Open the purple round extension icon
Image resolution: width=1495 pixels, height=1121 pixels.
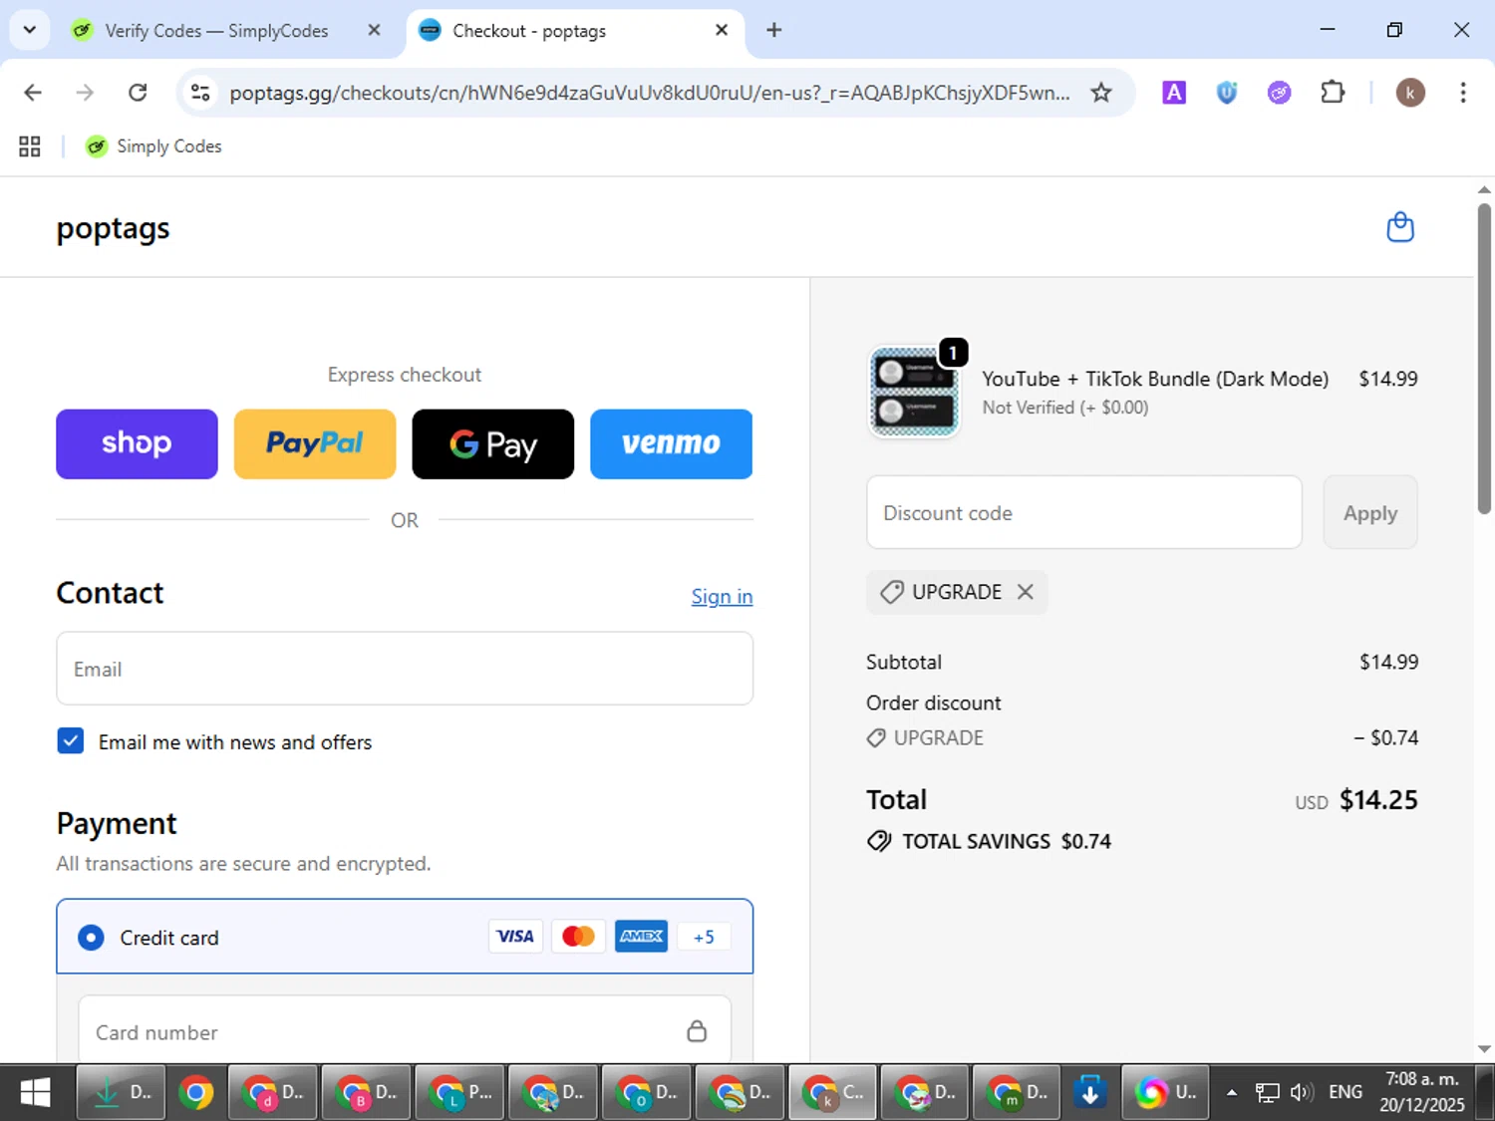coord(1279,93)
